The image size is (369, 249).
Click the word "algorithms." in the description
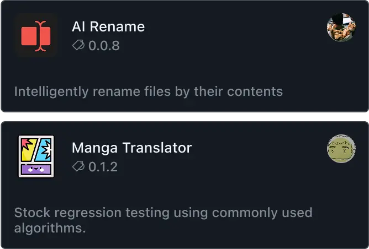pyautogui.click(x=50, y=228)
